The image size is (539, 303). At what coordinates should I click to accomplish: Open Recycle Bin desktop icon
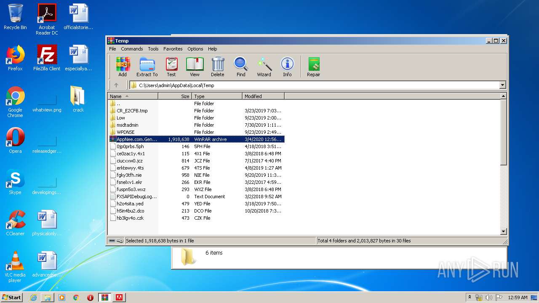point(15,17)
